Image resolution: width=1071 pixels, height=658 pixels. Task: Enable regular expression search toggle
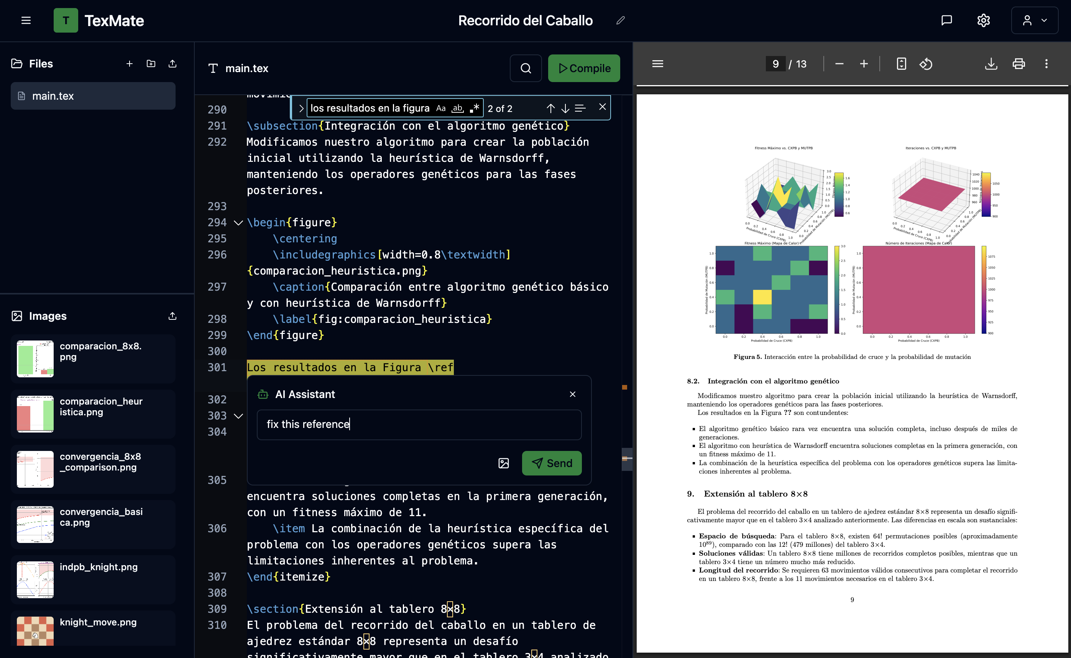tap(475, 109)
